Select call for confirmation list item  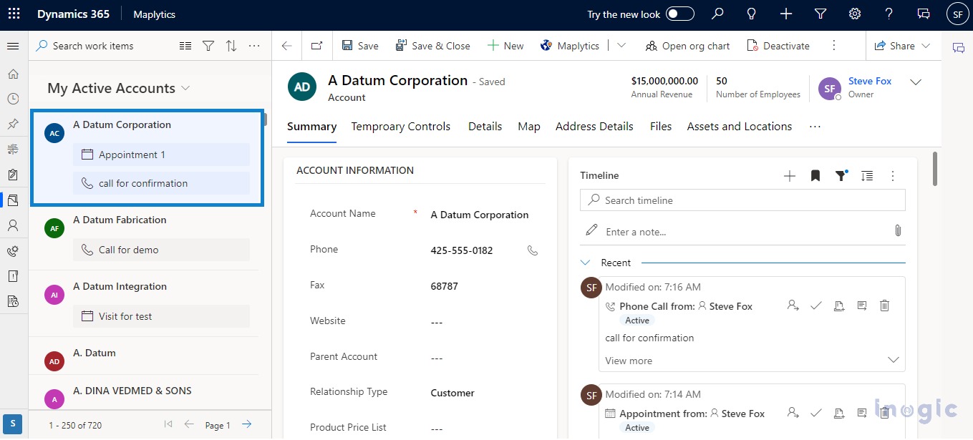[x=161, y=183]
